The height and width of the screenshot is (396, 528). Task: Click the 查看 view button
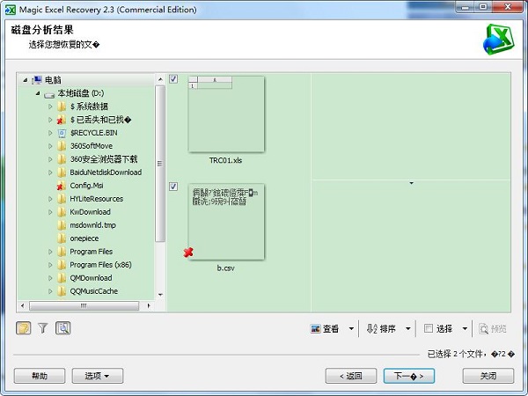[x=325, y=328]
